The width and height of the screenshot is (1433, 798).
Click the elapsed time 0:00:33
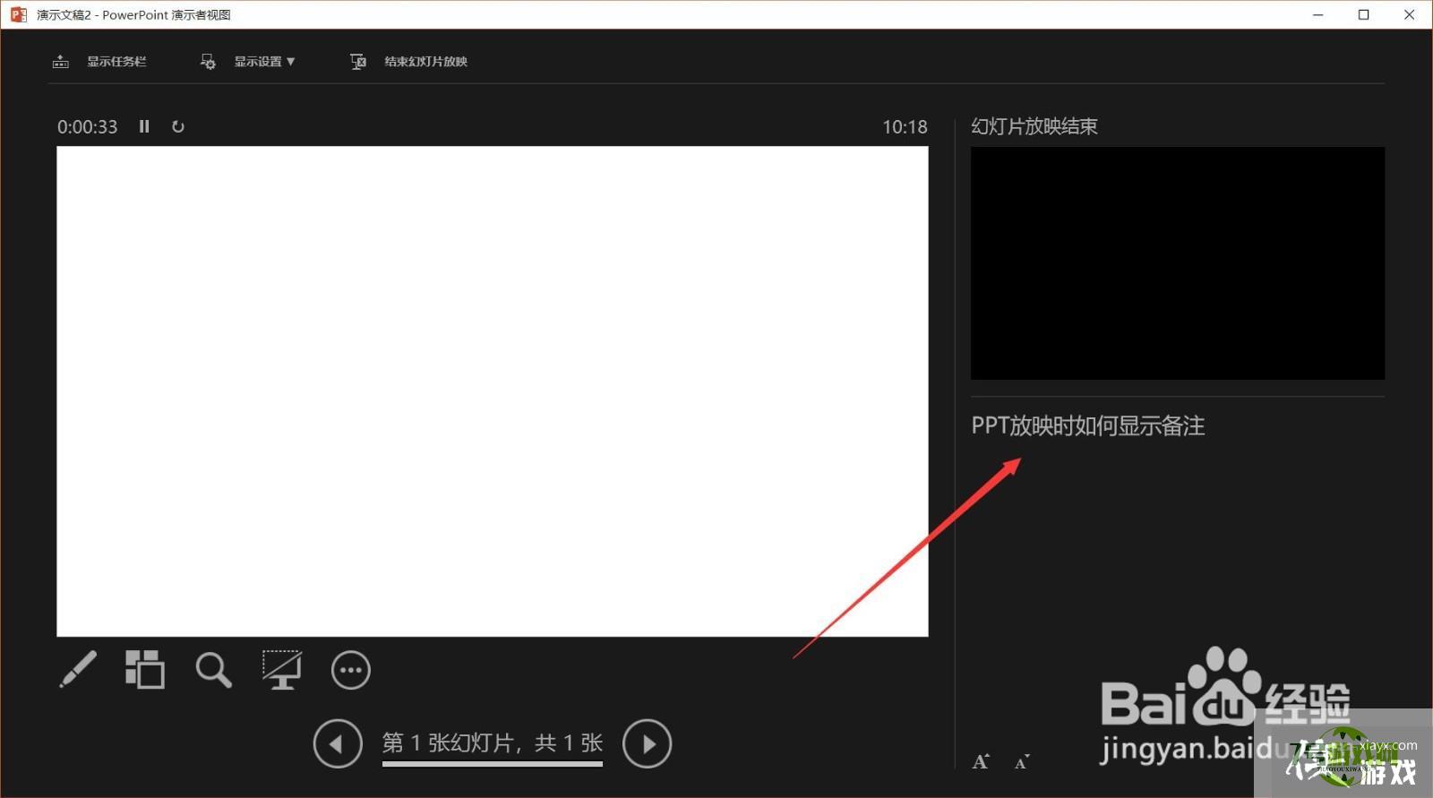point(88,127)
